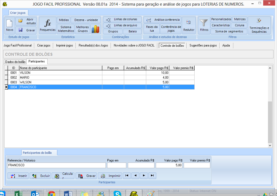Click the bar chart statistics icon
The height and width of the screenshot is (196, 277).
point(95,29)
